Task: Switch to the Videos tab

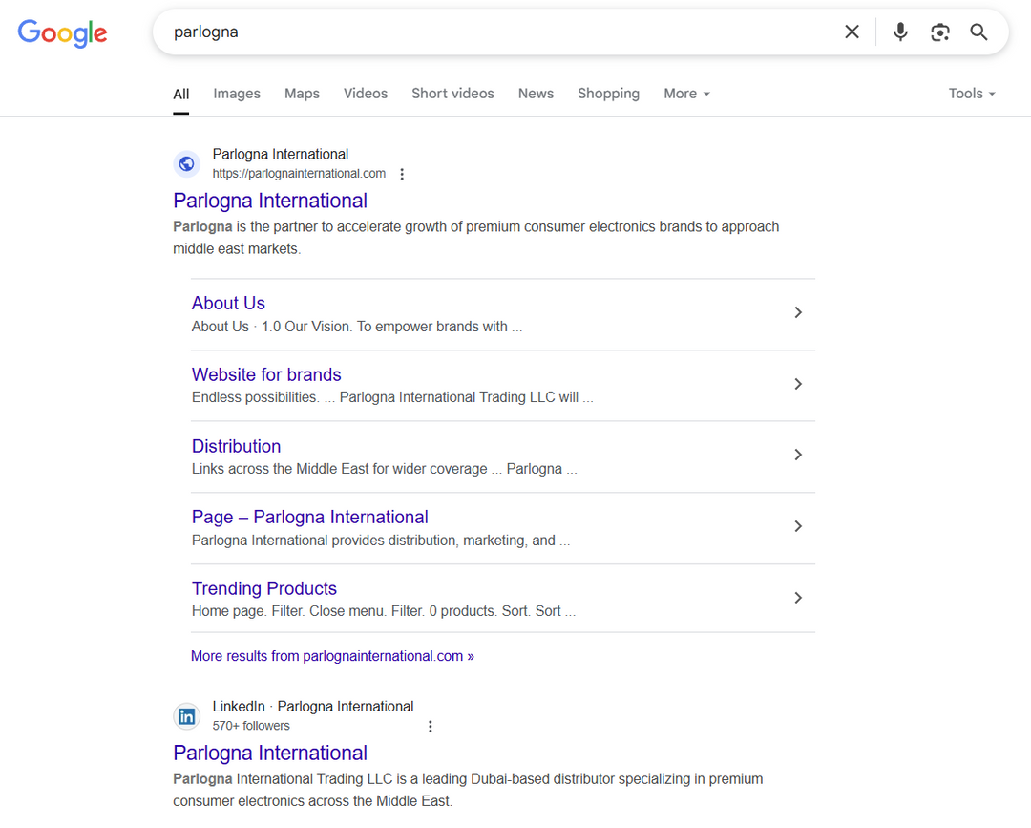Action: pyautogui.click(x=366, y=94)
